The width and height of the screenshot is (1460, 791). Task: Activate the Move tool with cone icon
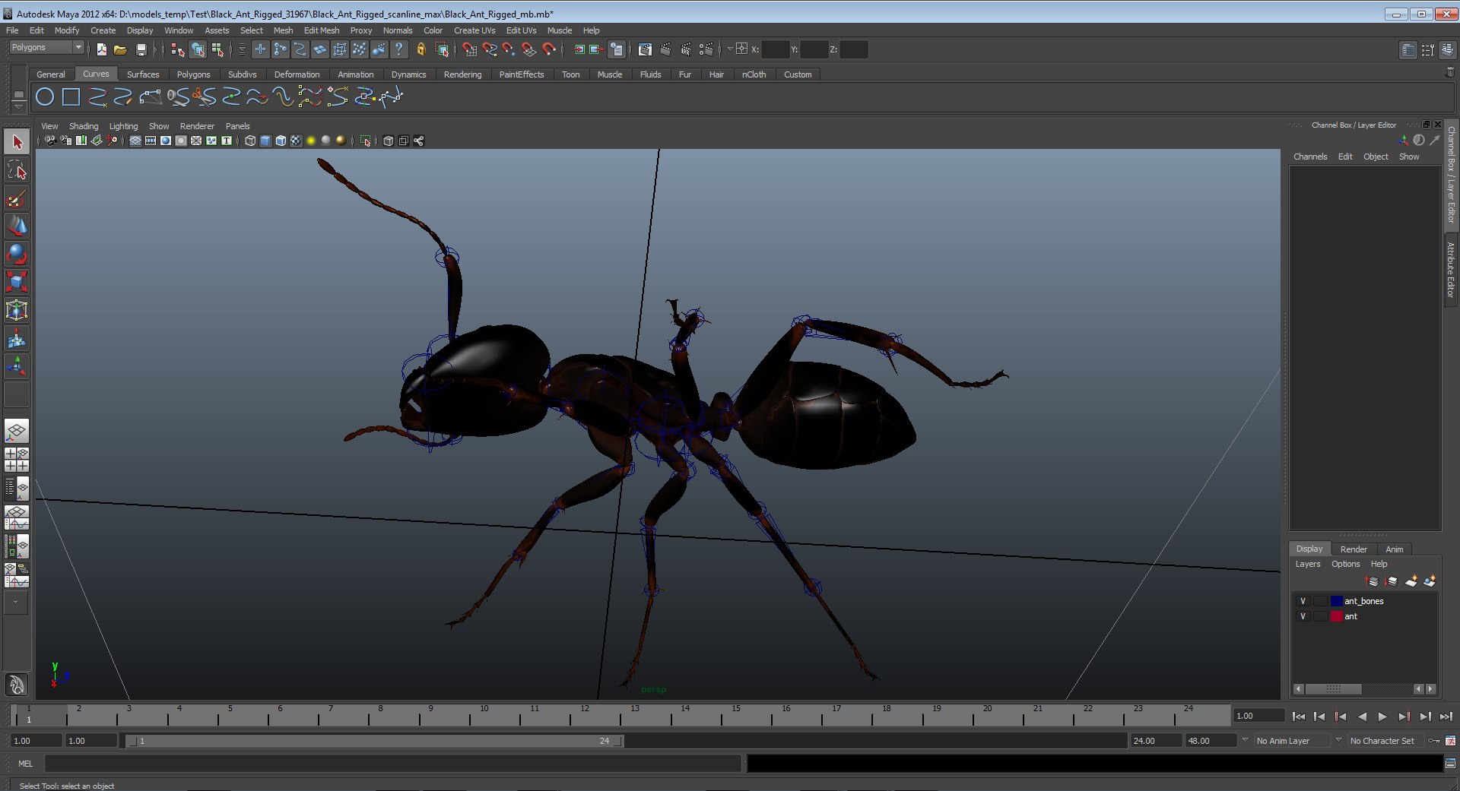click(x=17, y=226)
